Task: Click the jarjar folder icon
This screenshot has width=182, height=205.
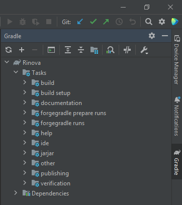Action: click(35, 154)
